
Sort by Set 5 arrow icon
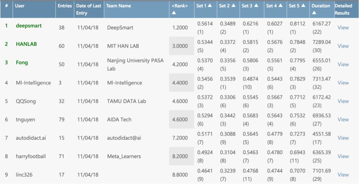(303, 6)
